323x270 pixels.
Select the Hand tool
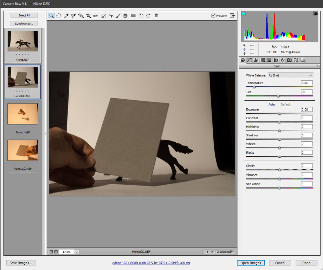pyautogui.click(x=58, y=16)
